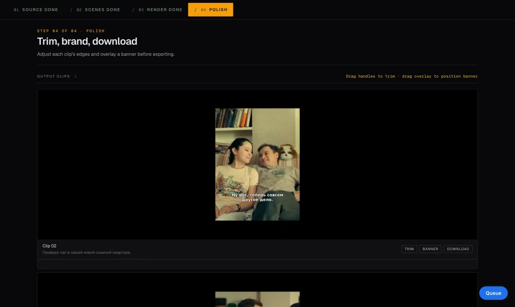Click the drag handles to trim hint text
Screen dimensions: 515x307
click(412, 76)
